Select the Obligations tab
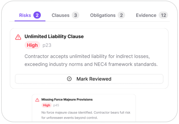The height and width of the screenshot is (124, 179). (x=103, y=15)
